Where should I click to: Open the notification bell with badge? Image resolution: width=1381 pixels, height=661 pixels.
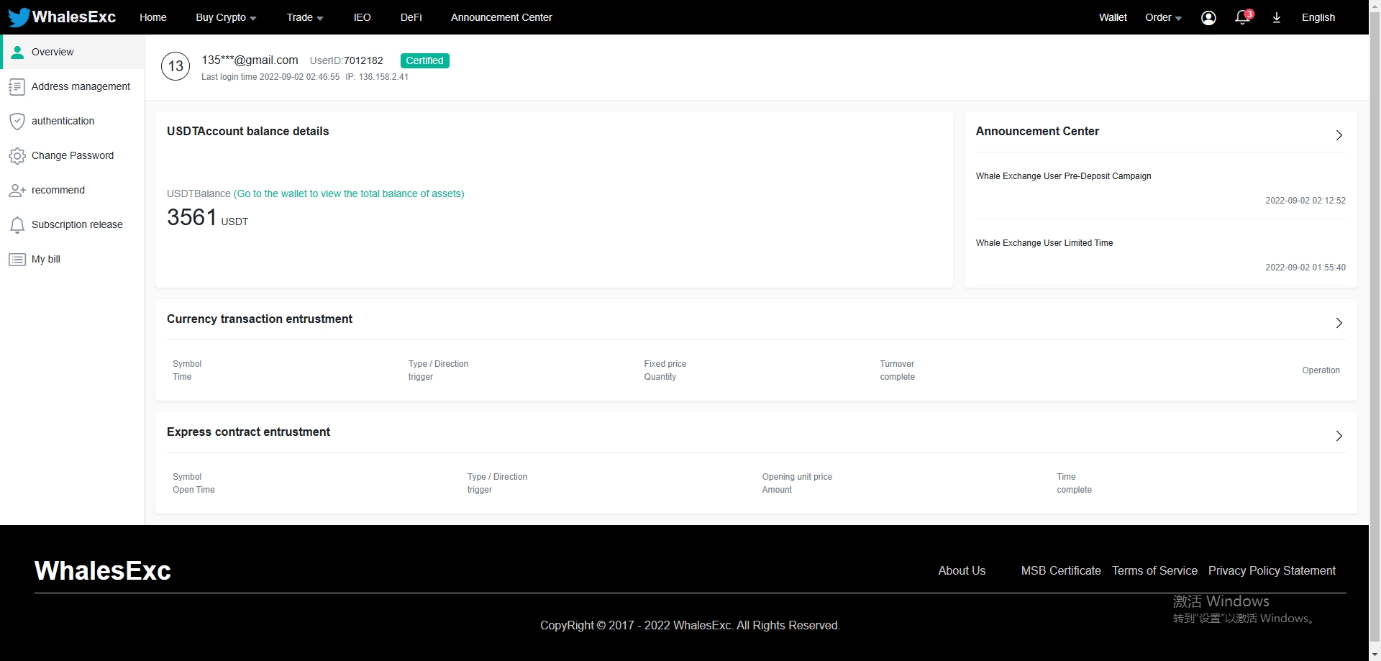coord(1244,17)
